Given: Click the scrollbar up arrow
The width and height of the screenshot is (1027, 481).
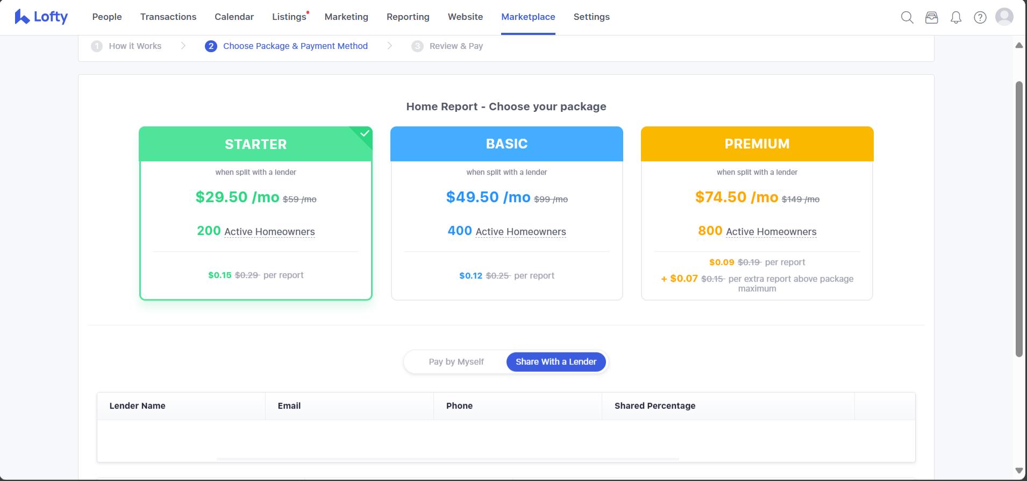Looking at the screenshot, I should (x=1019, y=45).
